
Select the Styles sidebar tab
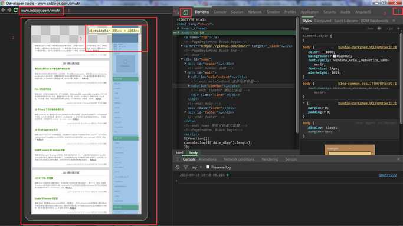point(307,21)
